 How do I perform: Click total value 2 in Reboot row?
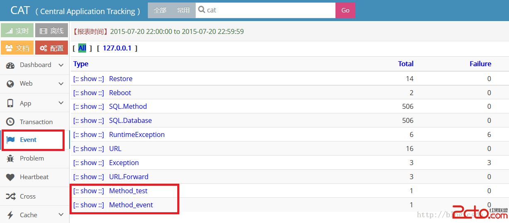412,93
